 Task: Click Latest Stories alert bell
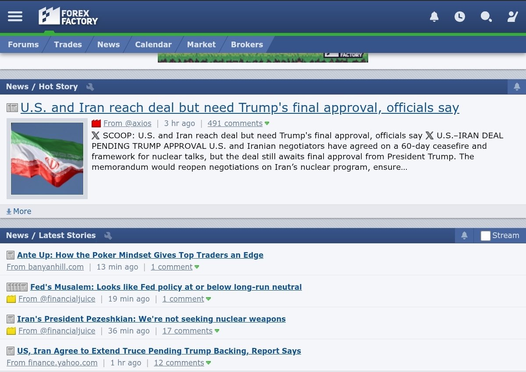click(x=464, y=235)
